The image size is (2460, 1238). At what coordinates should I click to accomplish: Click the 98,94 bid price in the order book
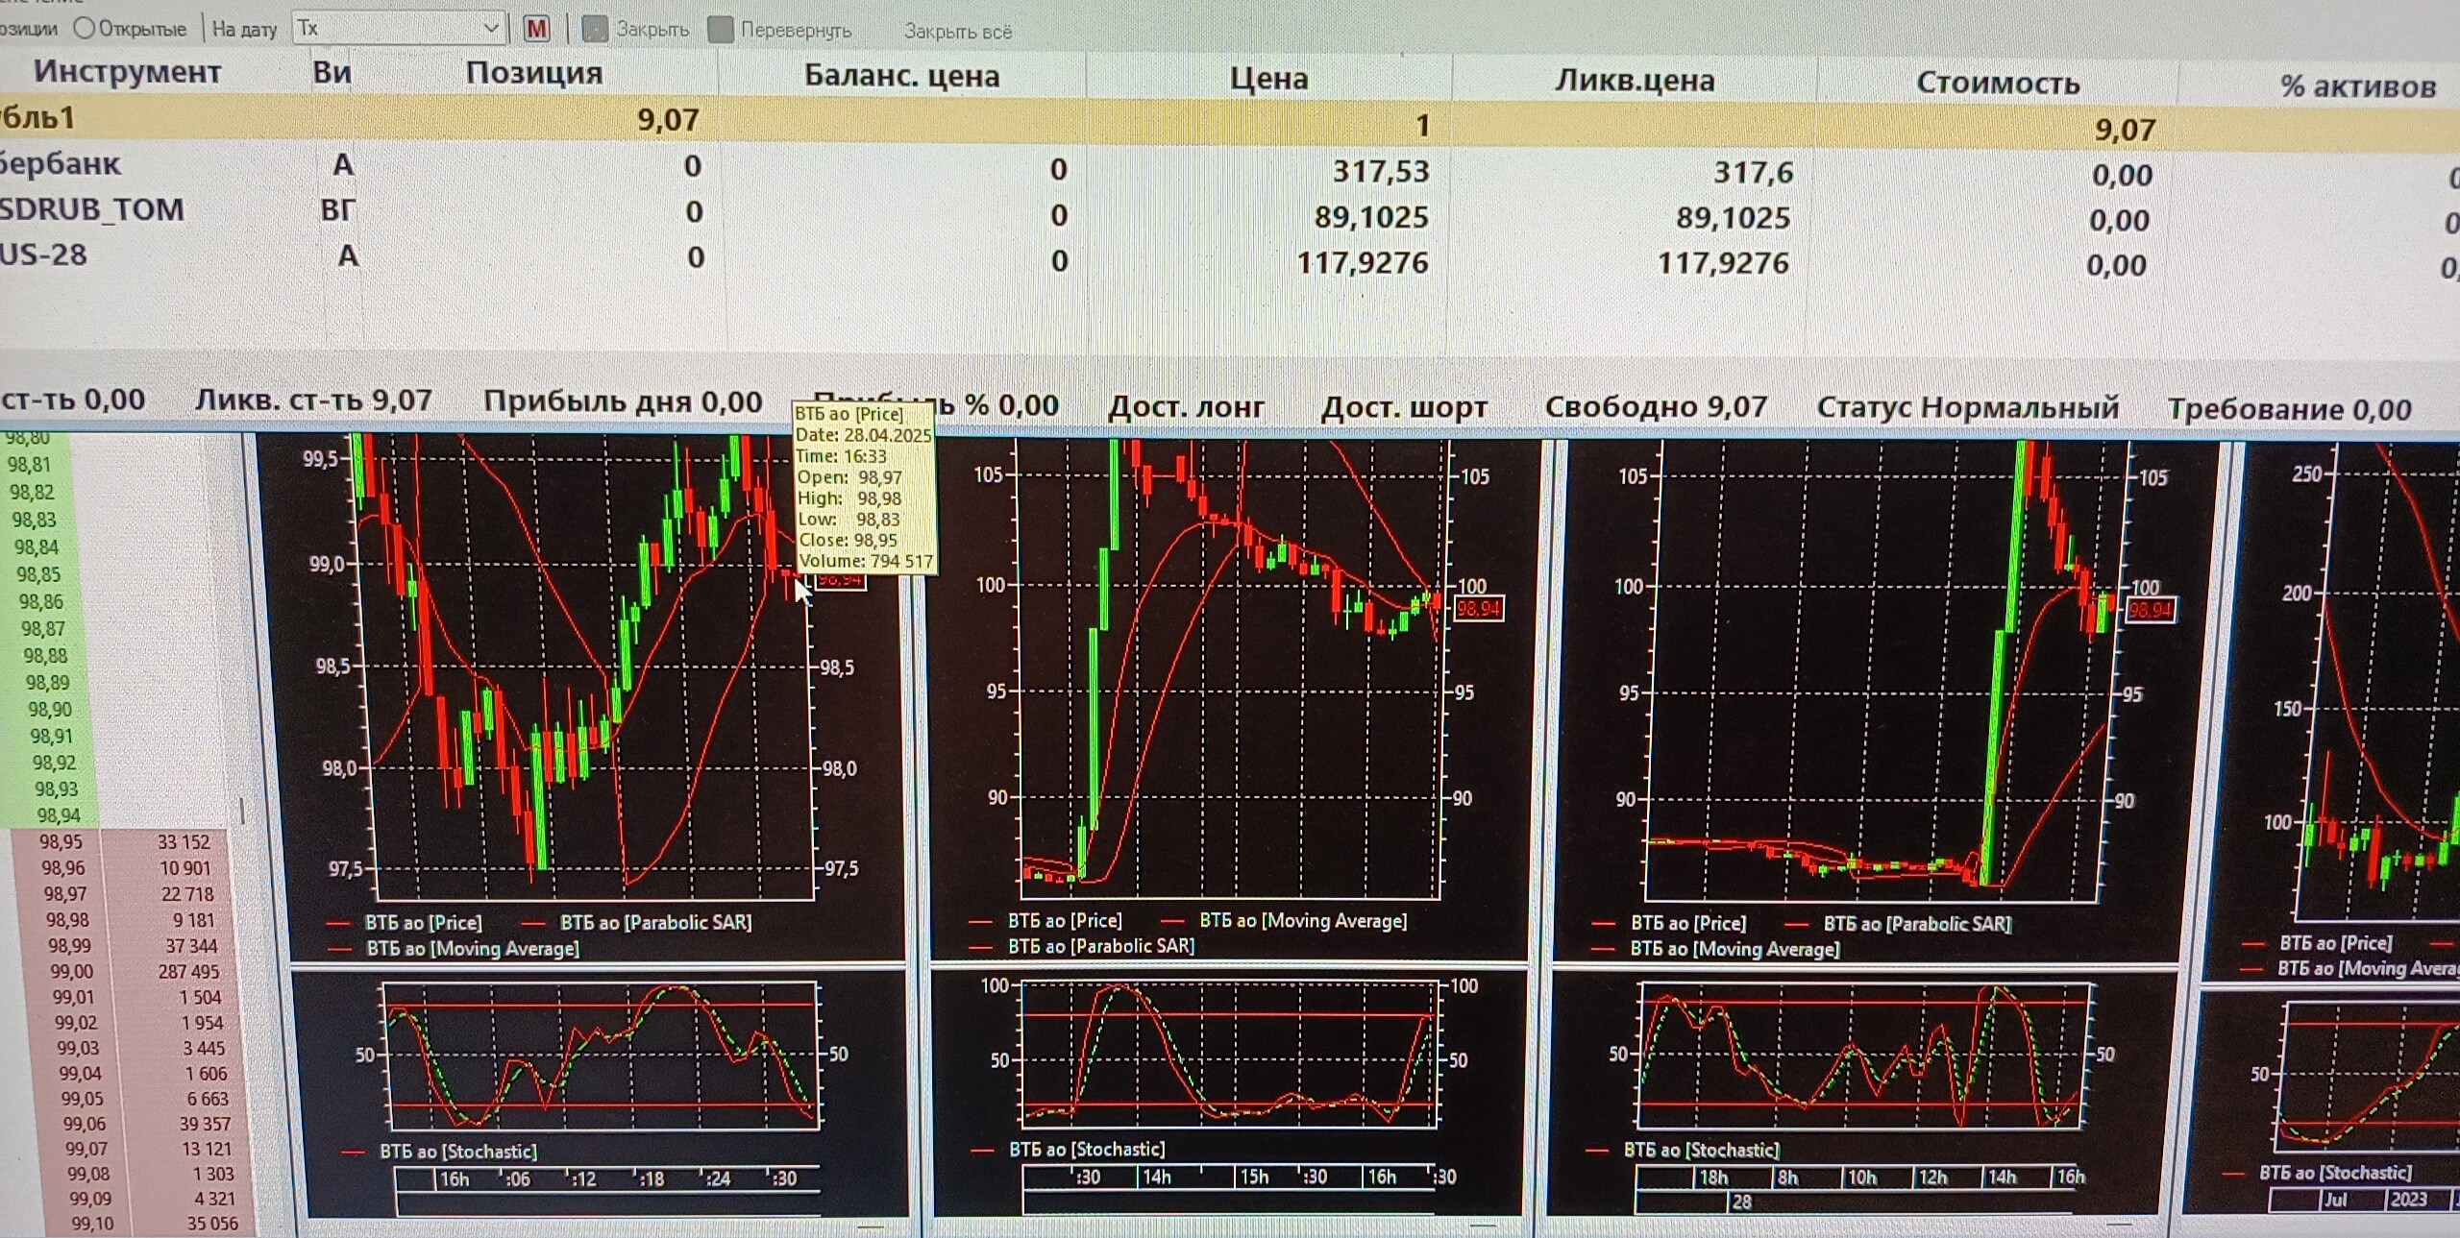(x=58, y=815)
